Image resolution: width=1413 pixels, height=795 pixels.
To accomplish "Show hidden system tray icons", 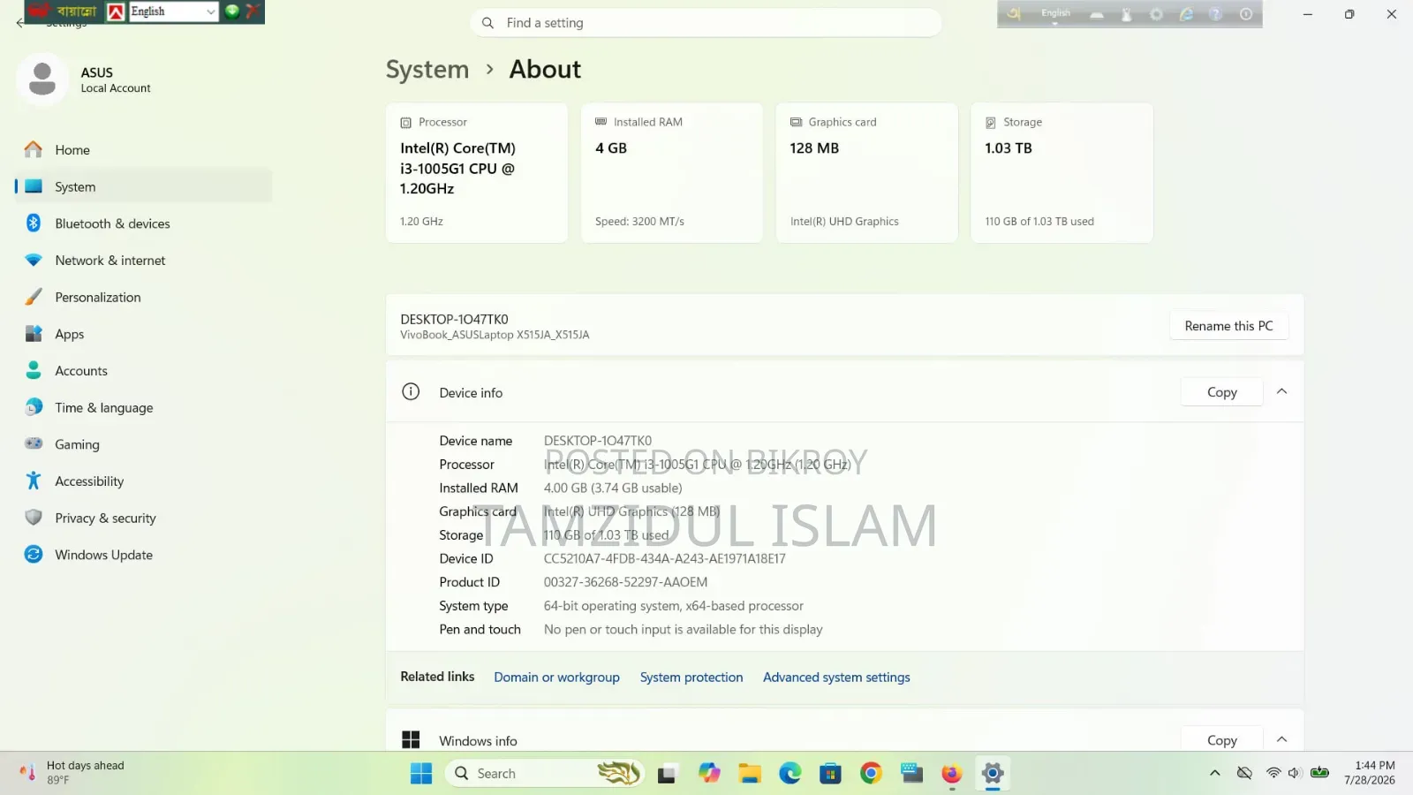I will (1215, 773).
